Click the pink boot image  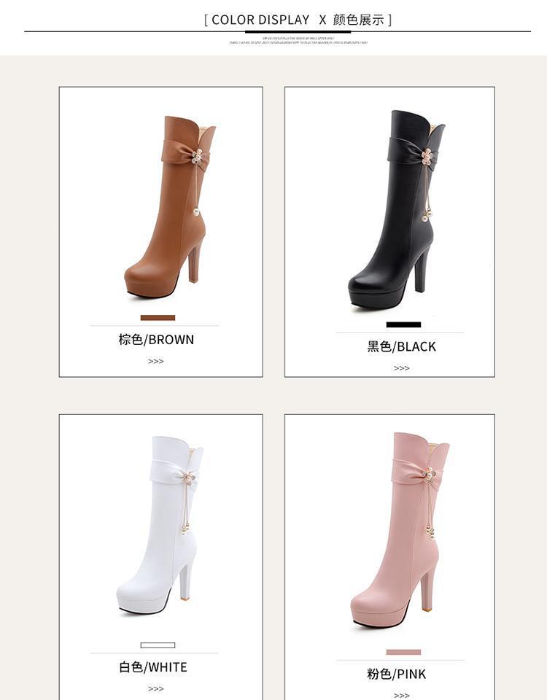[x=400, y=530]
